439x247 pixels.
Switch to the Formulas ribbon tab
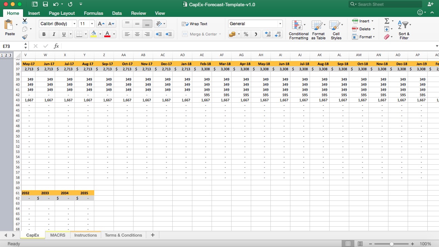click(x=93, y=13)
